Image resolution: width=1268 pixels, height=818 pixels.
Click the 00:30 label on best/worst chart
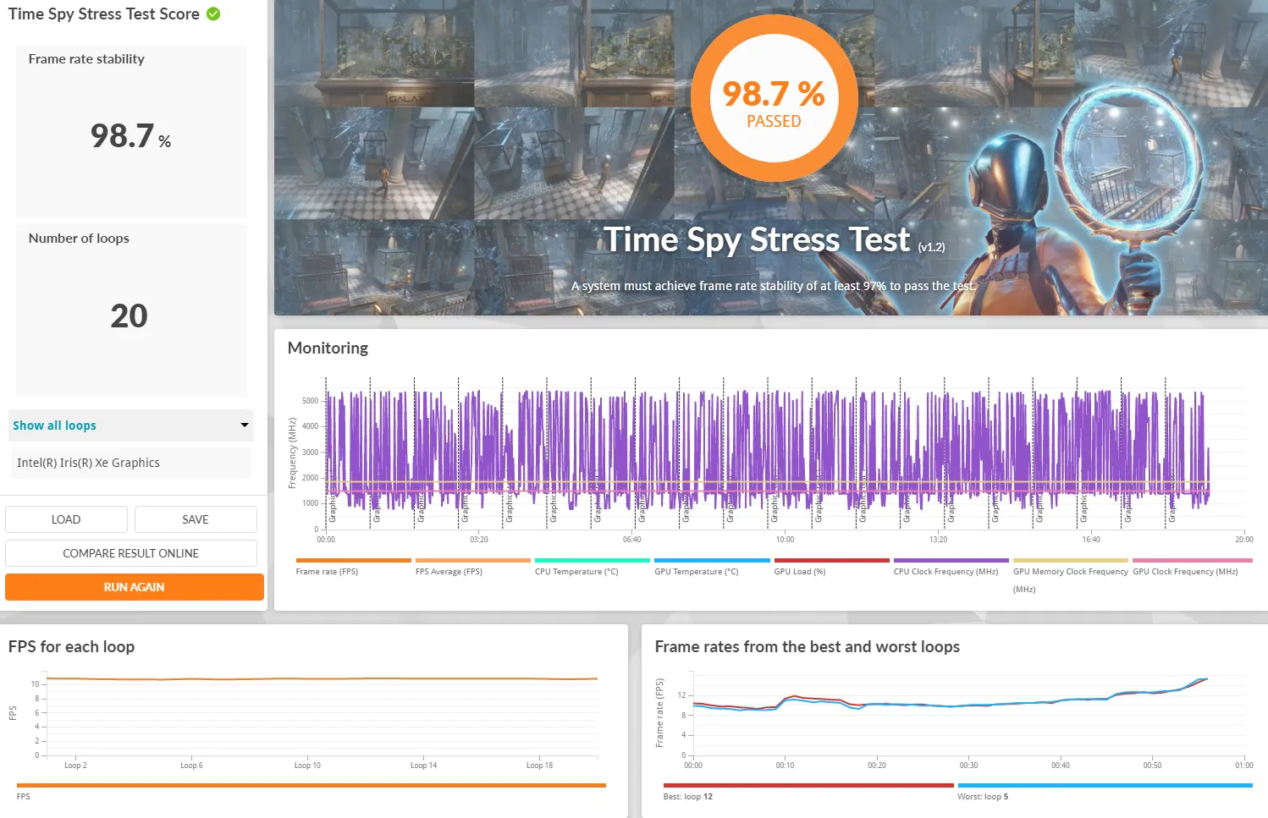pos(968,766)
